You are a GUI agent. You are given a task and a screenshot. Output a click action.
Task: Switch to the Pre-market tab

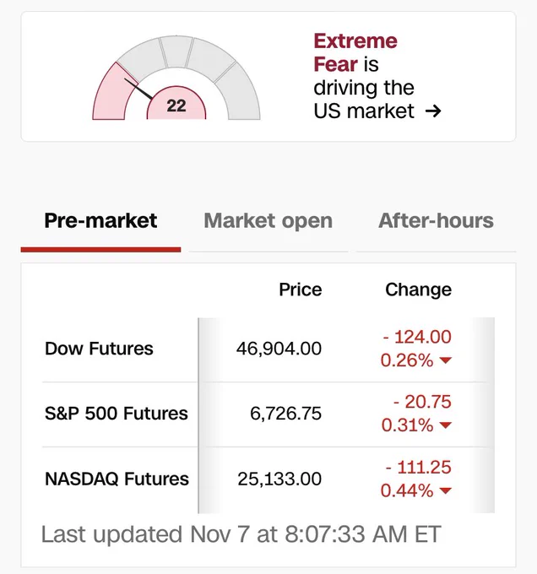point(100,221)
